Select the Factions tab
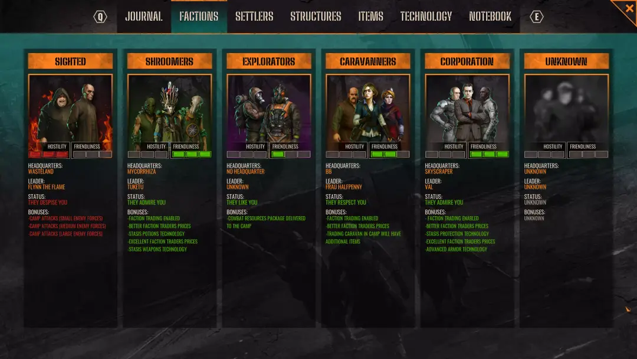This screenshot has height=359, width=637. tap(199, 17)
